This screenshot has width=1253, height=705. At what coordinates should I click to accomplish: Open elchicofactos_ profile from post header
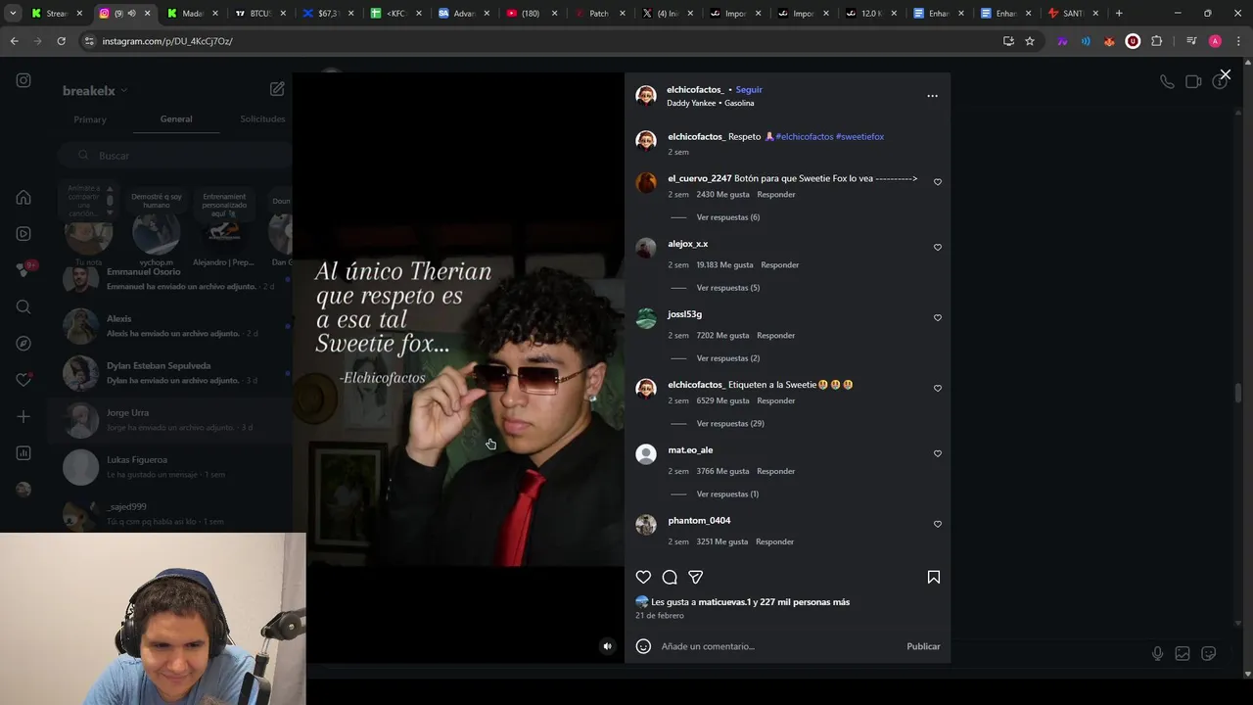click(695, 90)
